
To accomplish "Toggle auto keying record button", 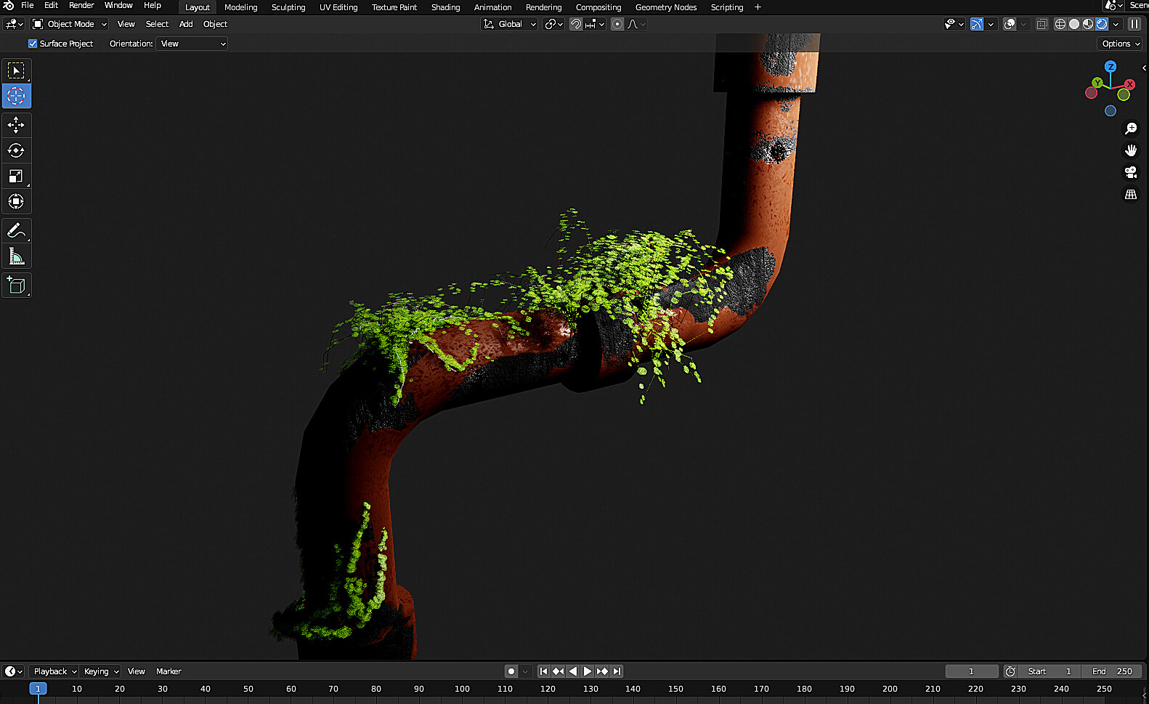I will pos(511,671).
